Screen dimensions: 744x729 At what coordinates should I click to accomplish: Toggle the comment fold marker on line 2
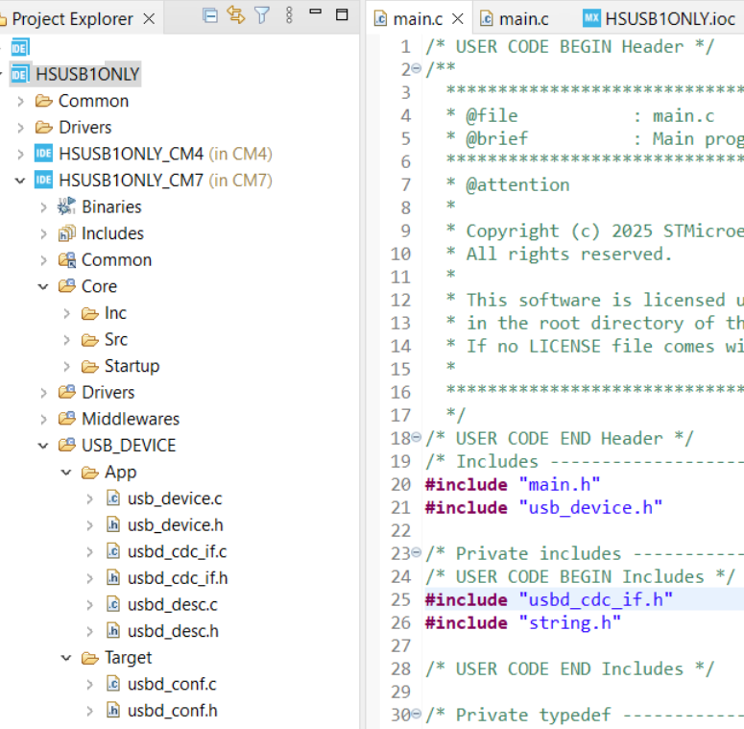coord(416,69)
